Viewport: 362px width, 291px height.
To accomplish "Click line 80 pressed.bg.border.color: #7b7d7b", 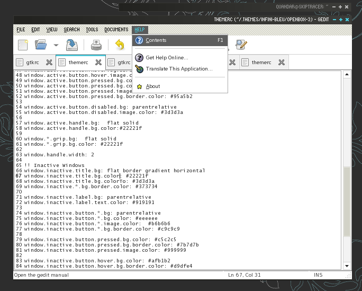I will tap(111, 245).
